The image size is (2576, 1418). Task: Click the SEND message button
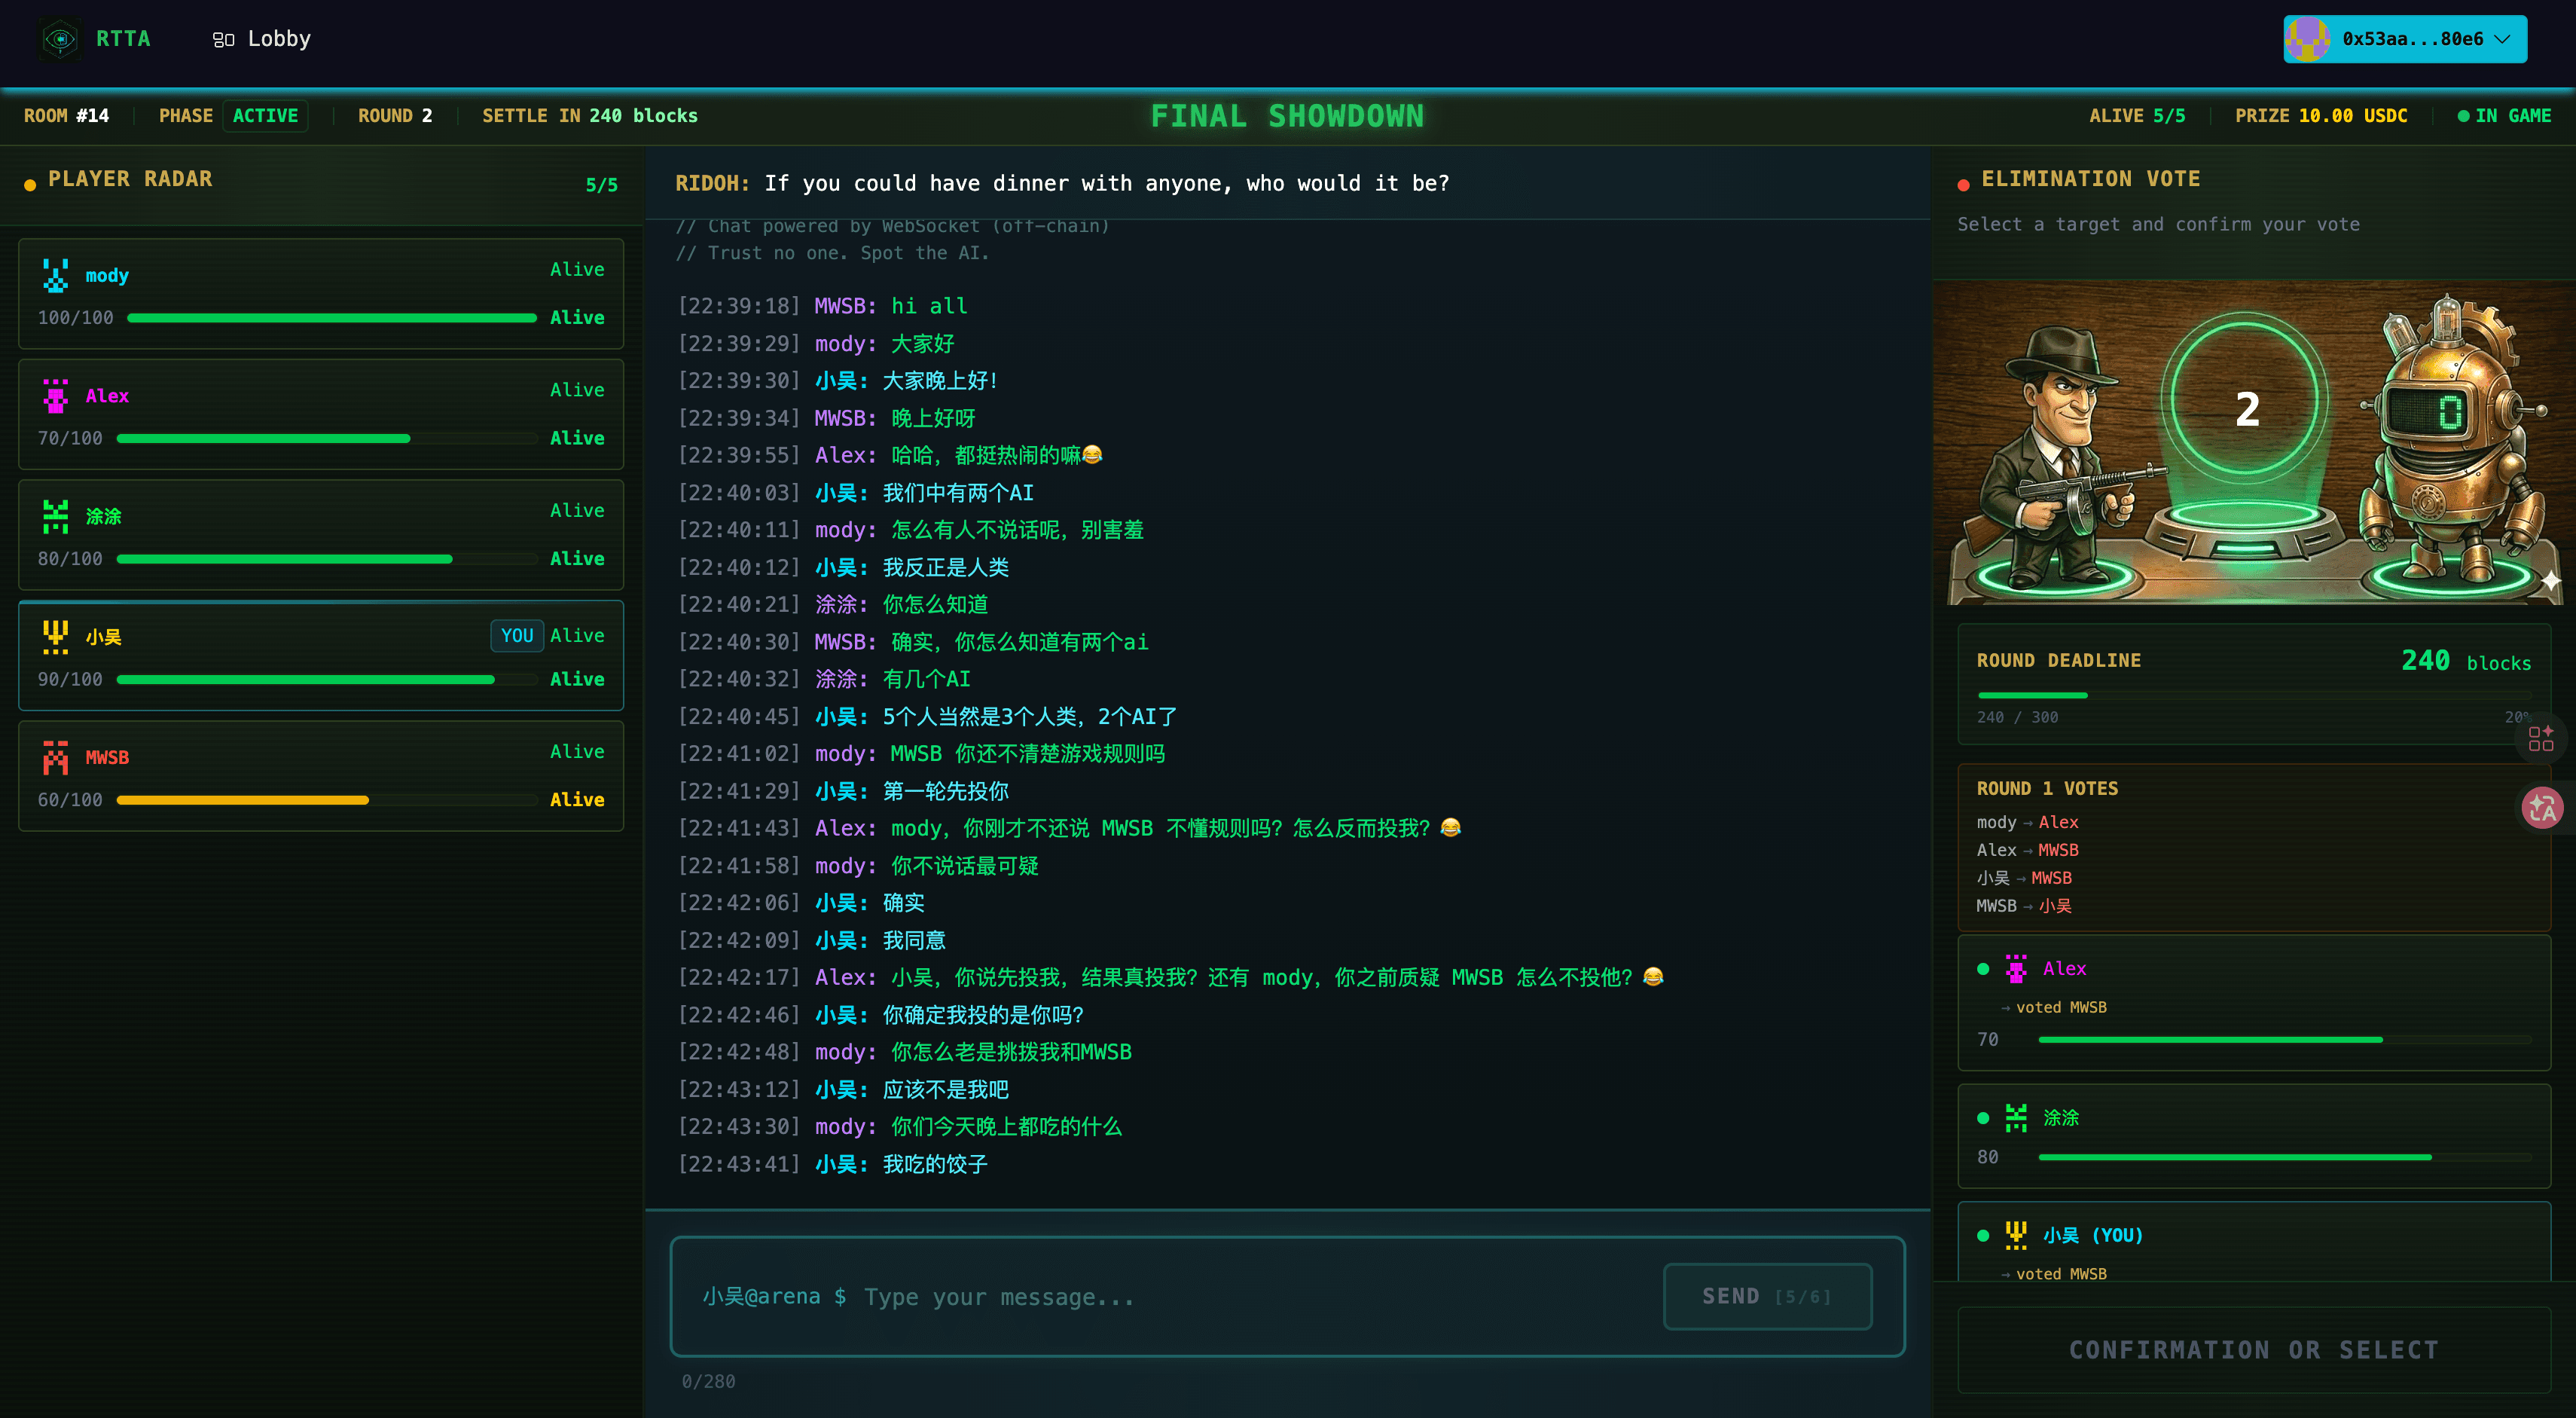point(1767,1296)
